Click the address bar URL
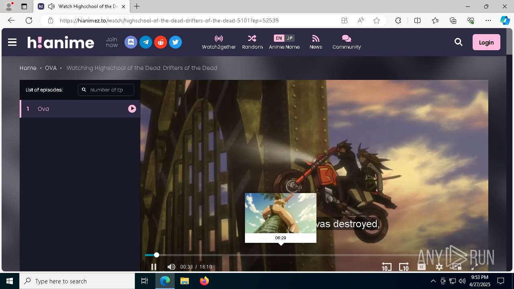 [x=169, y=20]
